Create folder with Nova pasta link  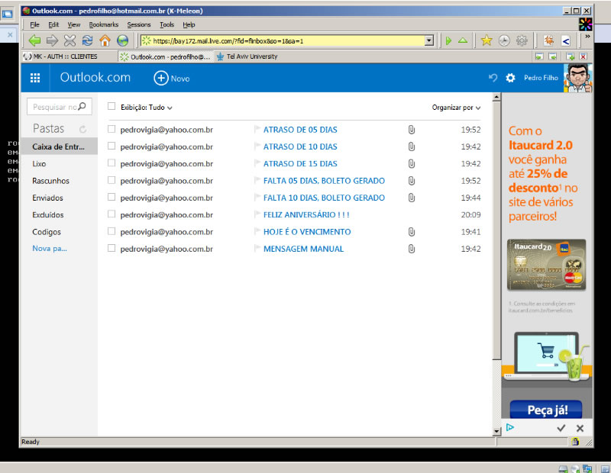pyautogui.click(x=50, y=249)
